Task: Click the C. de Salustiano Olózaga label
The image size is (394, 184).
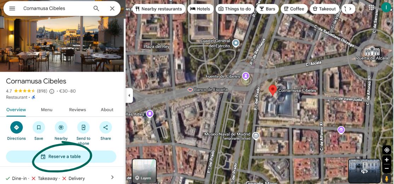Action: pyautogui.click(x=334, y=36)
